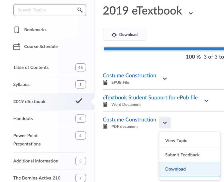Click the EPUB File document icon

tap(105, 82)
